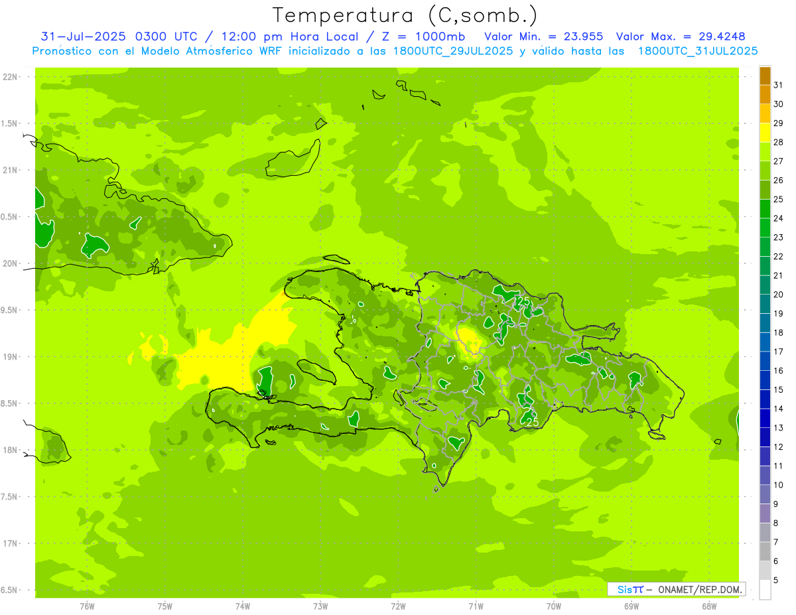Click the legend label '5'

[776, 580]
